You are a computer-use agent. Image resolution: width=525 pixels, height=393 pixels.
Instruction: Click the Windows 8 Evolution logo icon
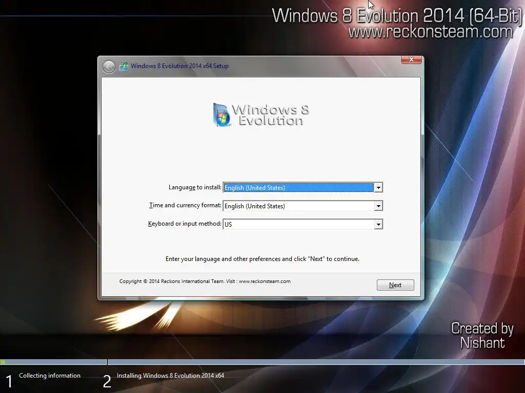point(221,115)
